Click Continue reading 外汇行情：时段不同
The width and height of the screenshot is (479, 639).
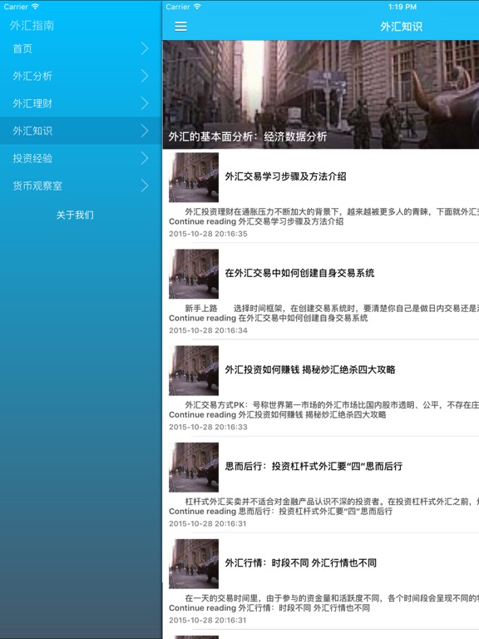pyautogui.click(x=269, y=608)
